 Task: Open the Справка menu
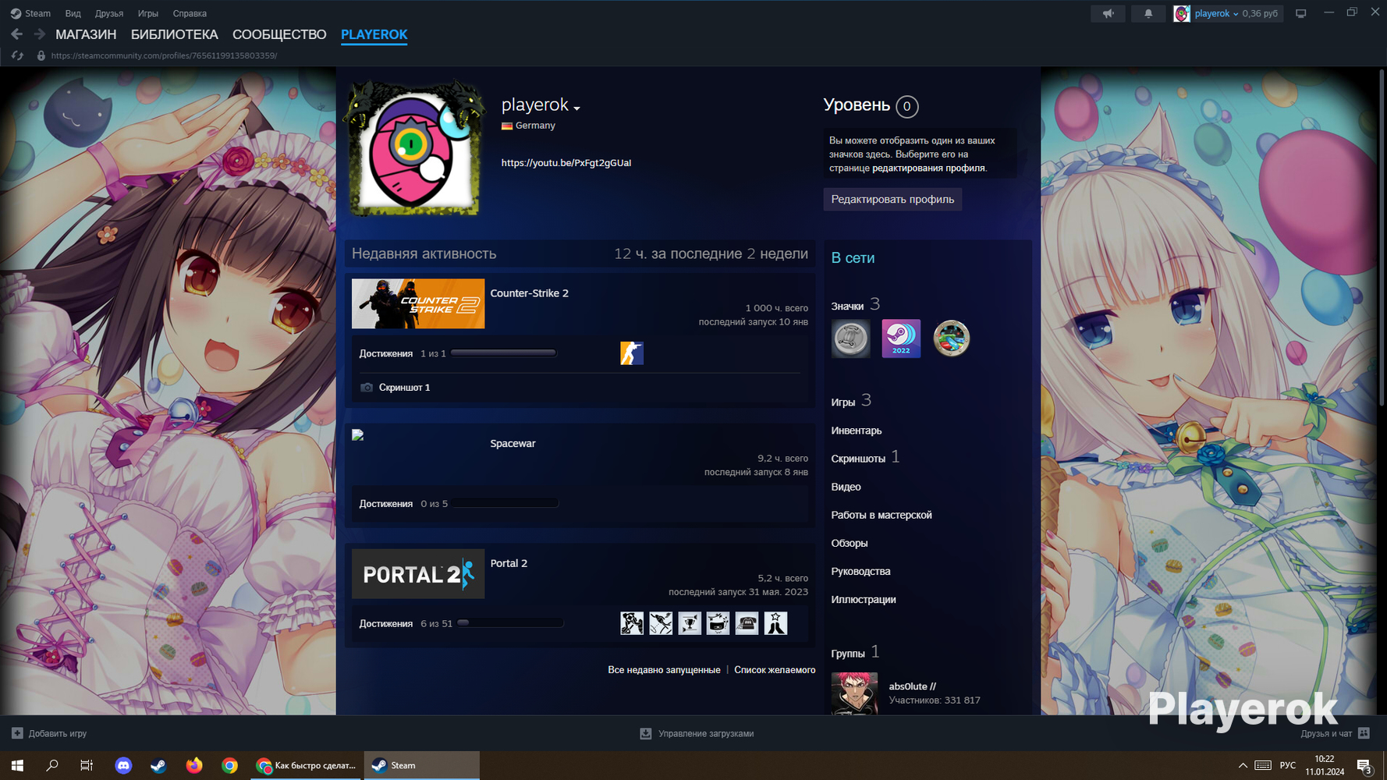(190, 13)
